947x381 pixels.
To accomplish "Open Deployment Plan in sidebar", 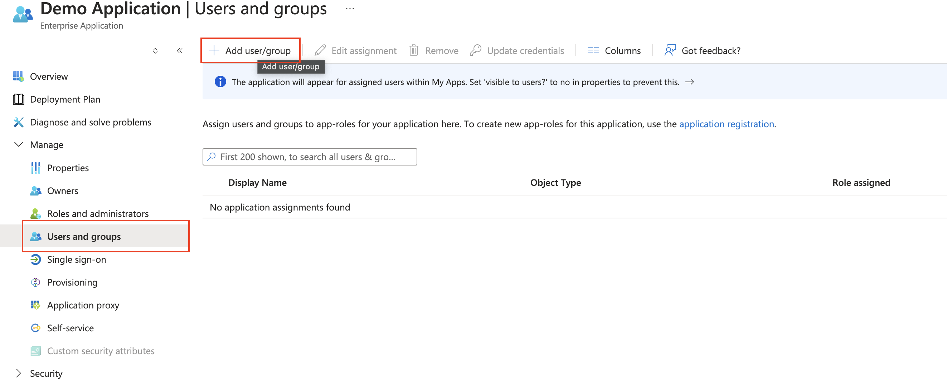I will pyautogui.click(x=65, y=99).
